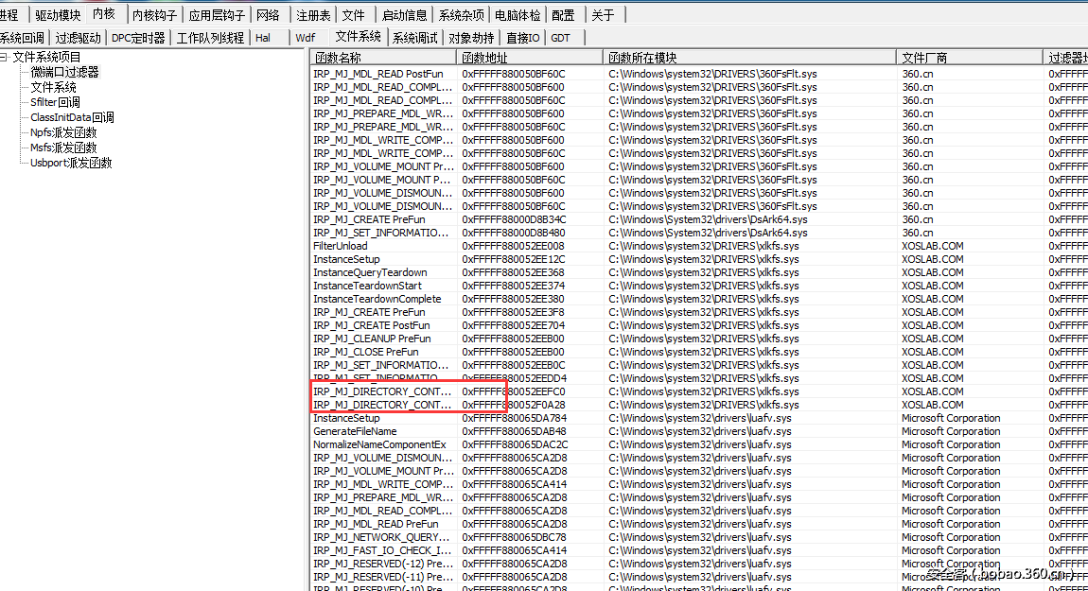The width and height of the screenshot is (1088, 591).
Task: Select the FilterUnload row
Action: [x=341, y=246]
